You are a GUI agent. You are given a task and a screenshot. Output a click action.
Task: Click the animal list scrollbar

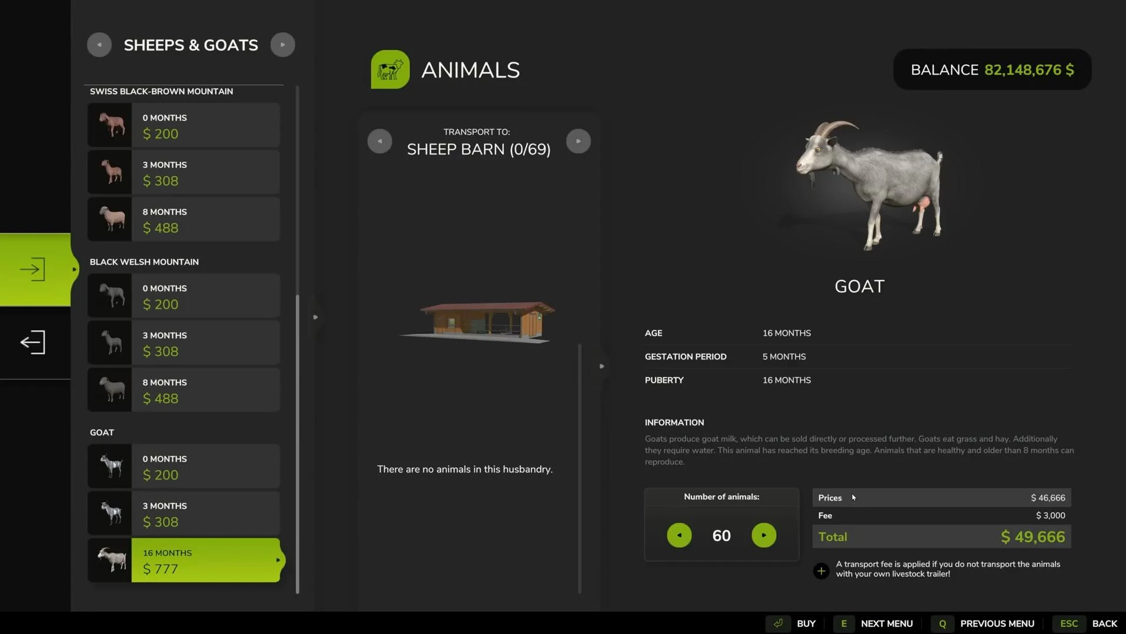point(298,444)
